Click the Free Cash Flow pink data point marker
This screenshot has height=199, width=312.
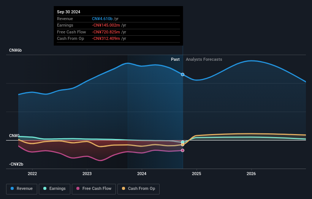tap(182, 150)
